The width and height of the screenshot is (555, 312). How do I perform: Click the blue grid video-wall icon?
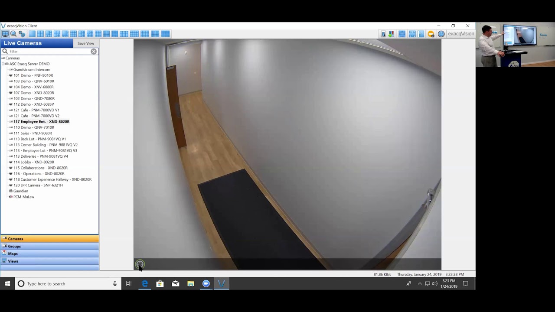(x=402, y=34)
